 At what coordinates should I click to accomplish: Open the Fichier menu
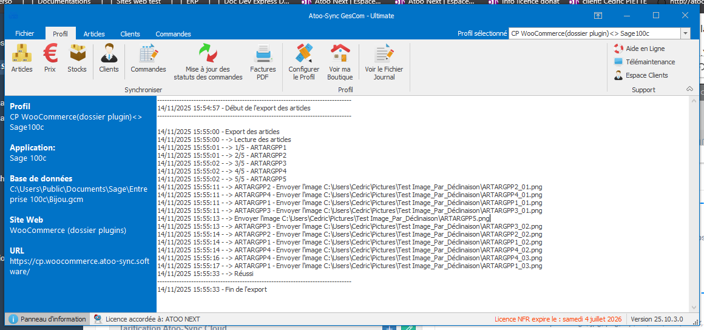point(25,34)
